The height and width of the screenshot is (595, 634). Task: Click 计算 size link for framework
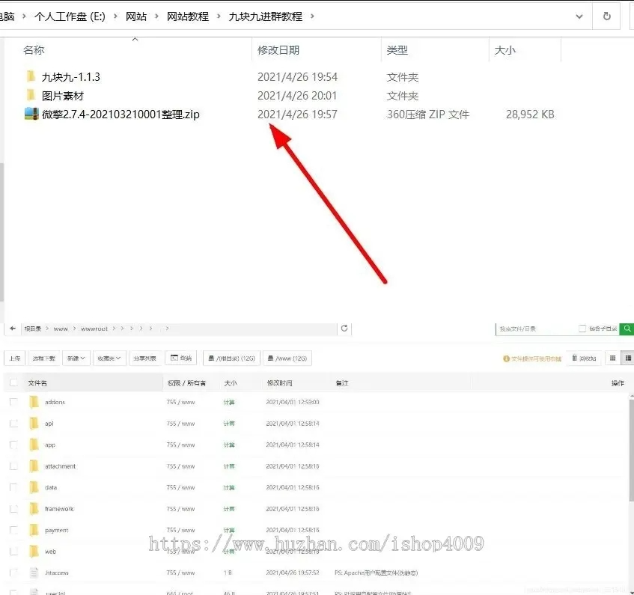point(229,509)
